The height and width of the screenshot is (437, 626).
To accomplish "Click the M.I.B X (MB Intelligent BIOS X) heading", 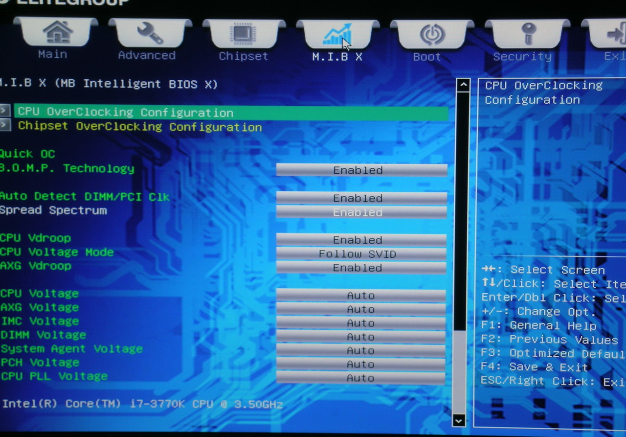I will click(109, 84).
